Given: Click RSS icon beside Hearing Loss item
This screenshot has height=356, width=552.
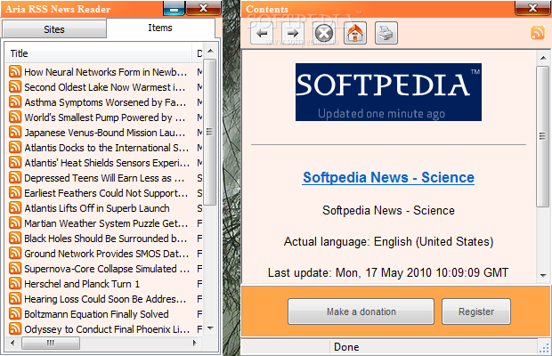Looking at the screenshot, I should (x=15, y=298).
